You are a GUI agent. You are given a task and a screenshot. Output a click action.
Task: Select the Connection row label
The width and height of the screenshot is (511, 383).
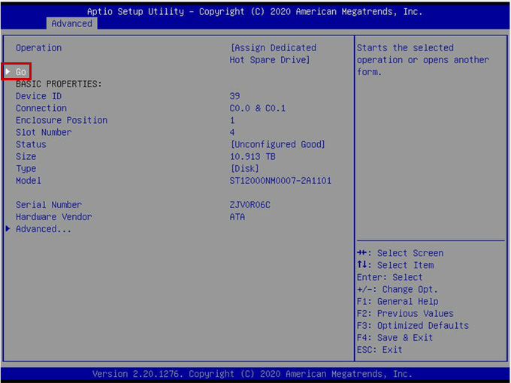coord(41,108)
